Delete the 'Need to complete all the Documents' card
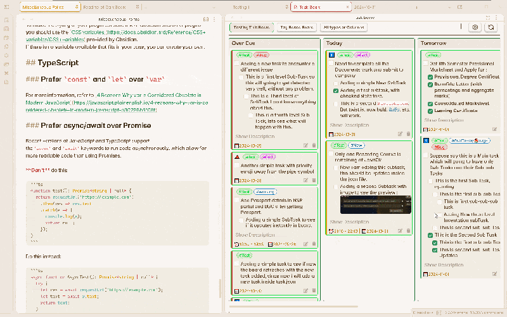Screen dimensions: 507x317 coord(408,134)
